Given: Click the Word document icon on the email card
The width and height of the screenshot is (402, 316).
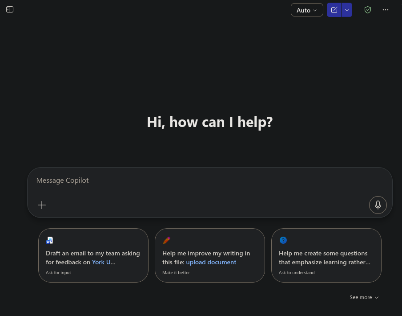Looking at the screenshot, I should tap(49, 240).
